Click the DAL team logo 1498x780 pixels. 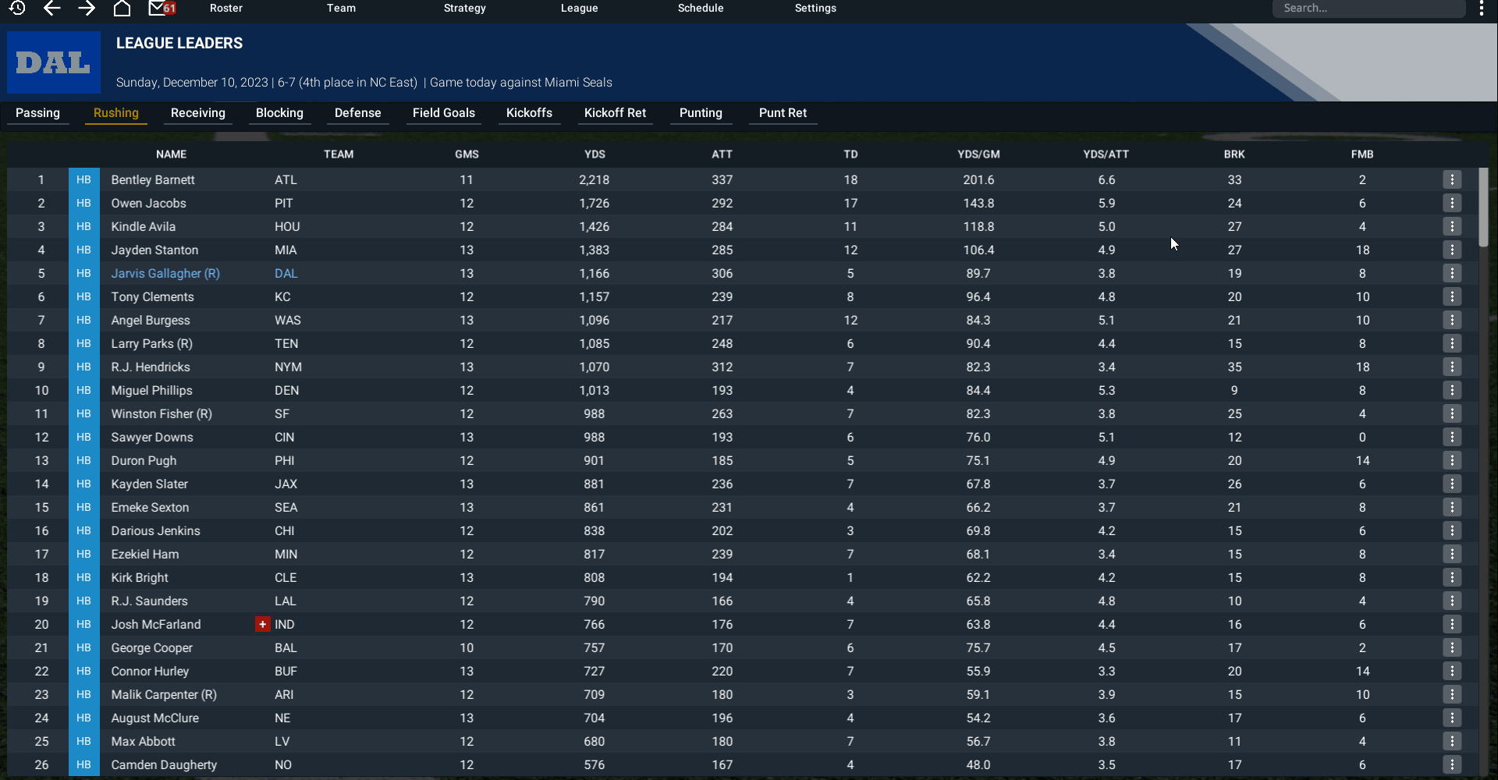click(54, 62)
